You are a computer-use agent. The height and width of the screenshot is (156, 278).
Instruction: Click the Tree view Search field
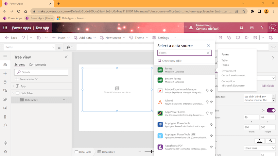click(x=41, y=72)
